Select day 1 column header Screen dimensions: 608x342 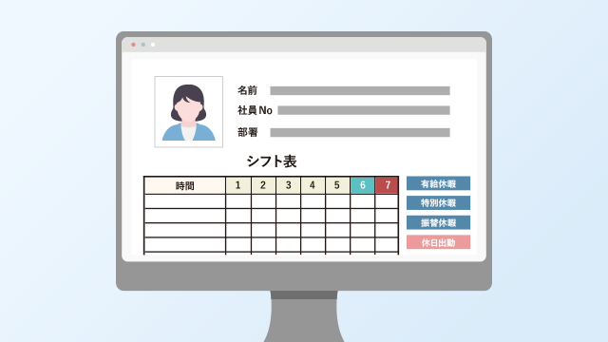238,186
